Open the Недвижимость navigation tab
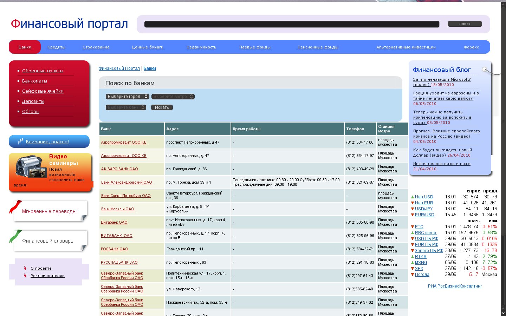 [x=201, y=47]
